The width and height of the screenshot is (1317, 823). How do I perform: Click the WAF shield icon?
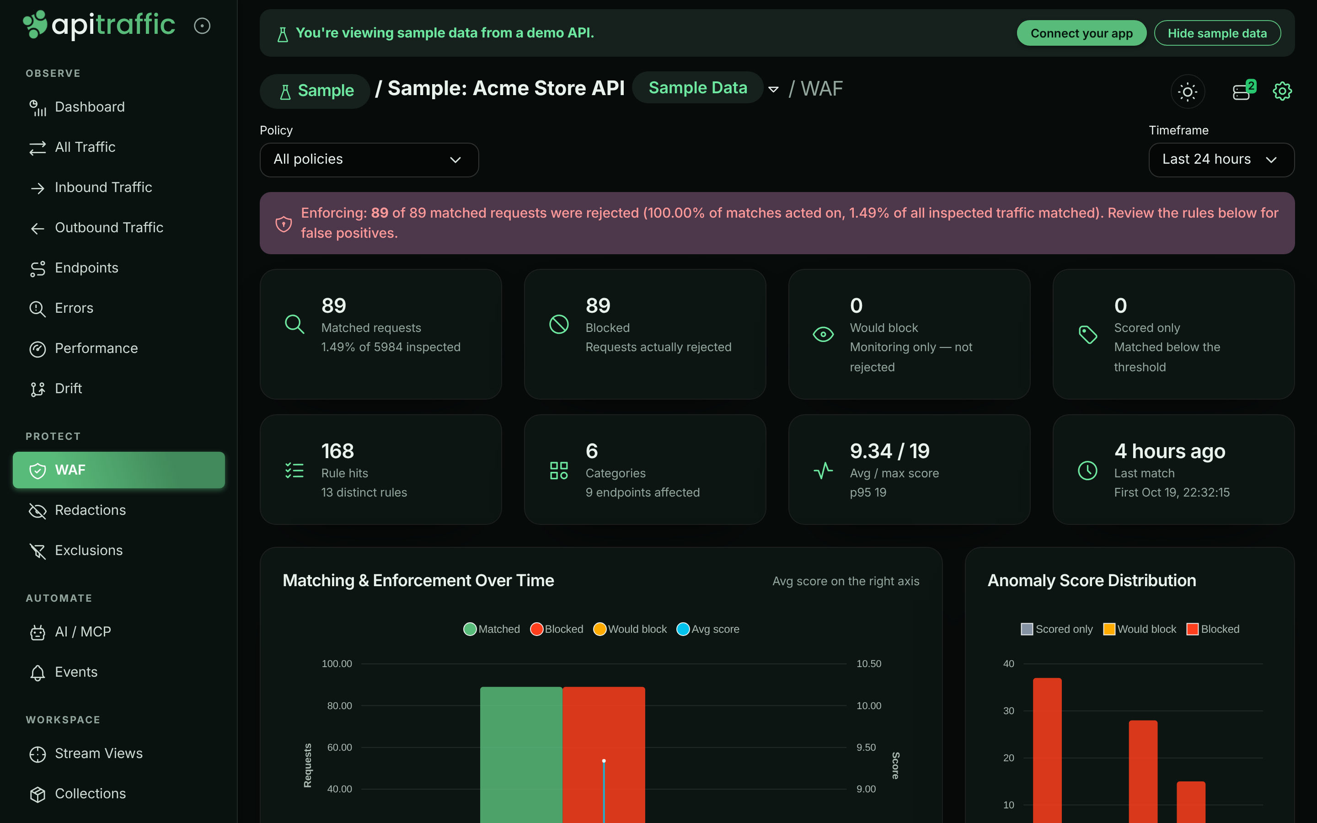tap(37, 470)
